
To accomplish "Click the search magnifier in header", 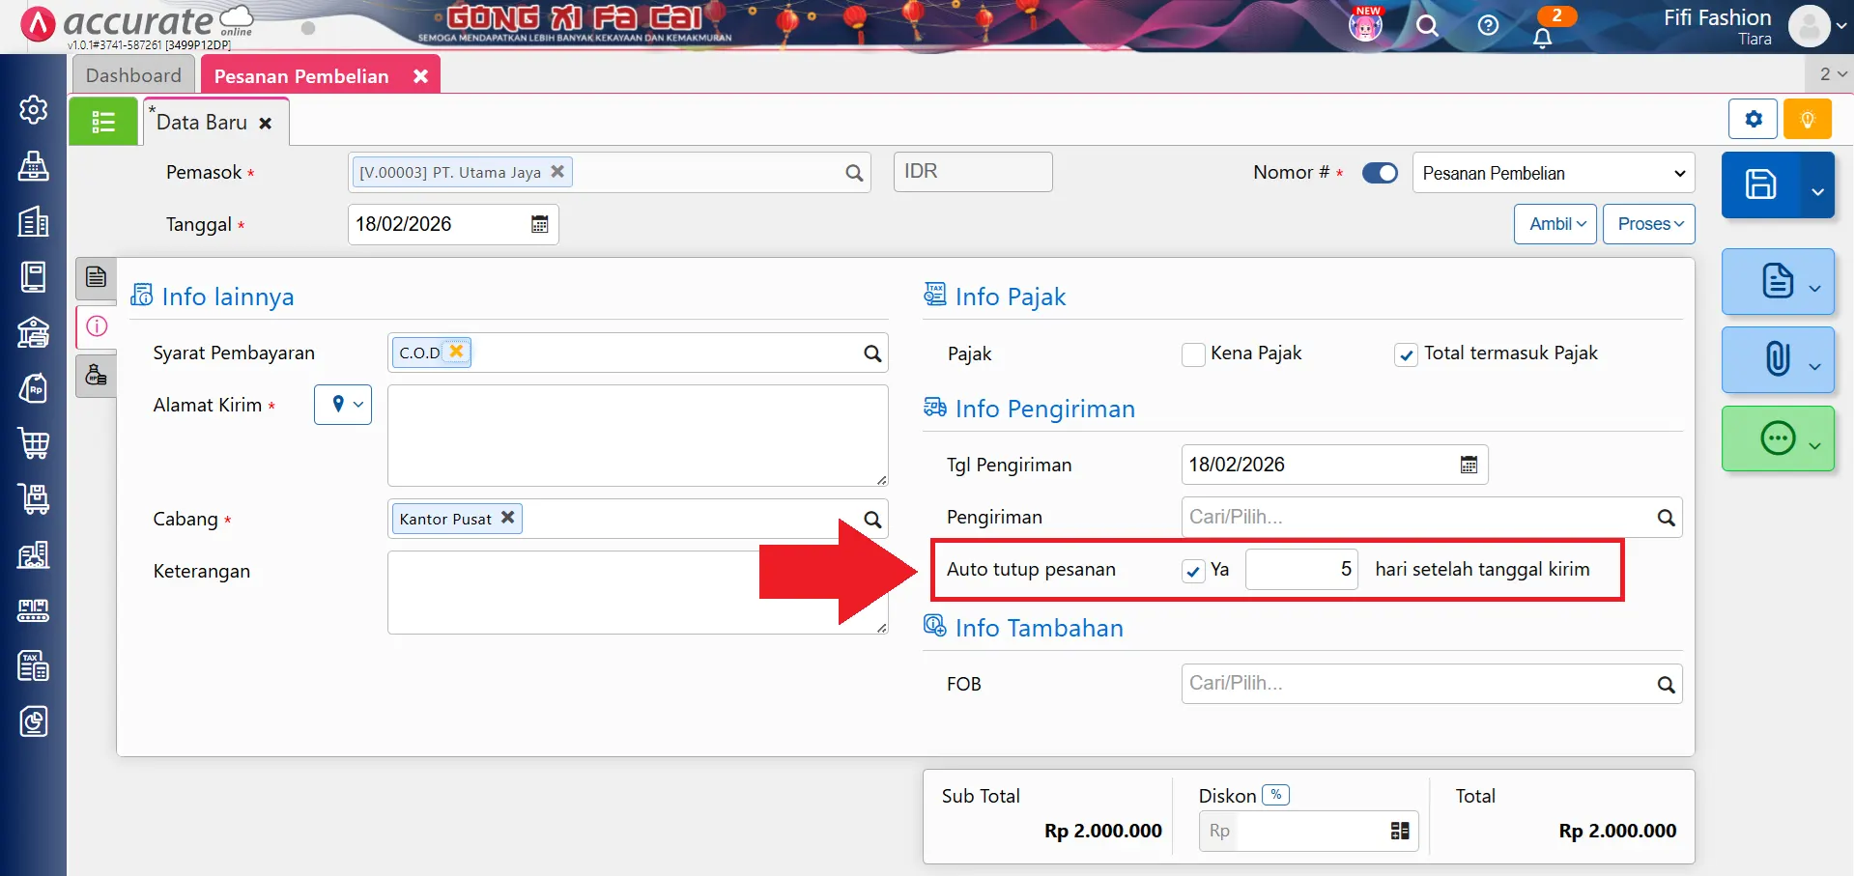I will pos(1427,26).
